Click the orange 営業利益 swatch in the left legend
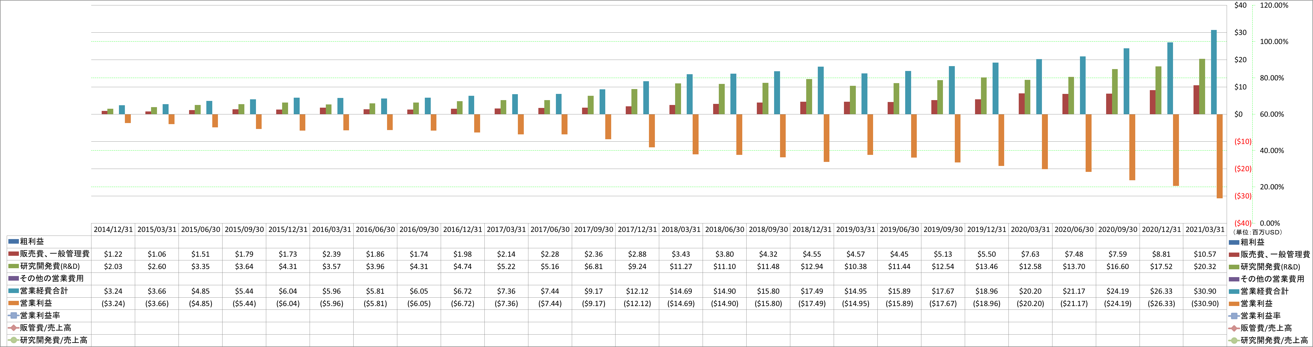This screenshot has height=347, width=1313. (x=14, y=303)
